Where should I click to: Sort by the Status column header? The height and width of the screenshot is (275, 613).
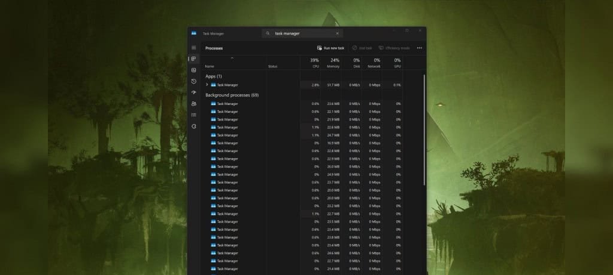(272, 67)
